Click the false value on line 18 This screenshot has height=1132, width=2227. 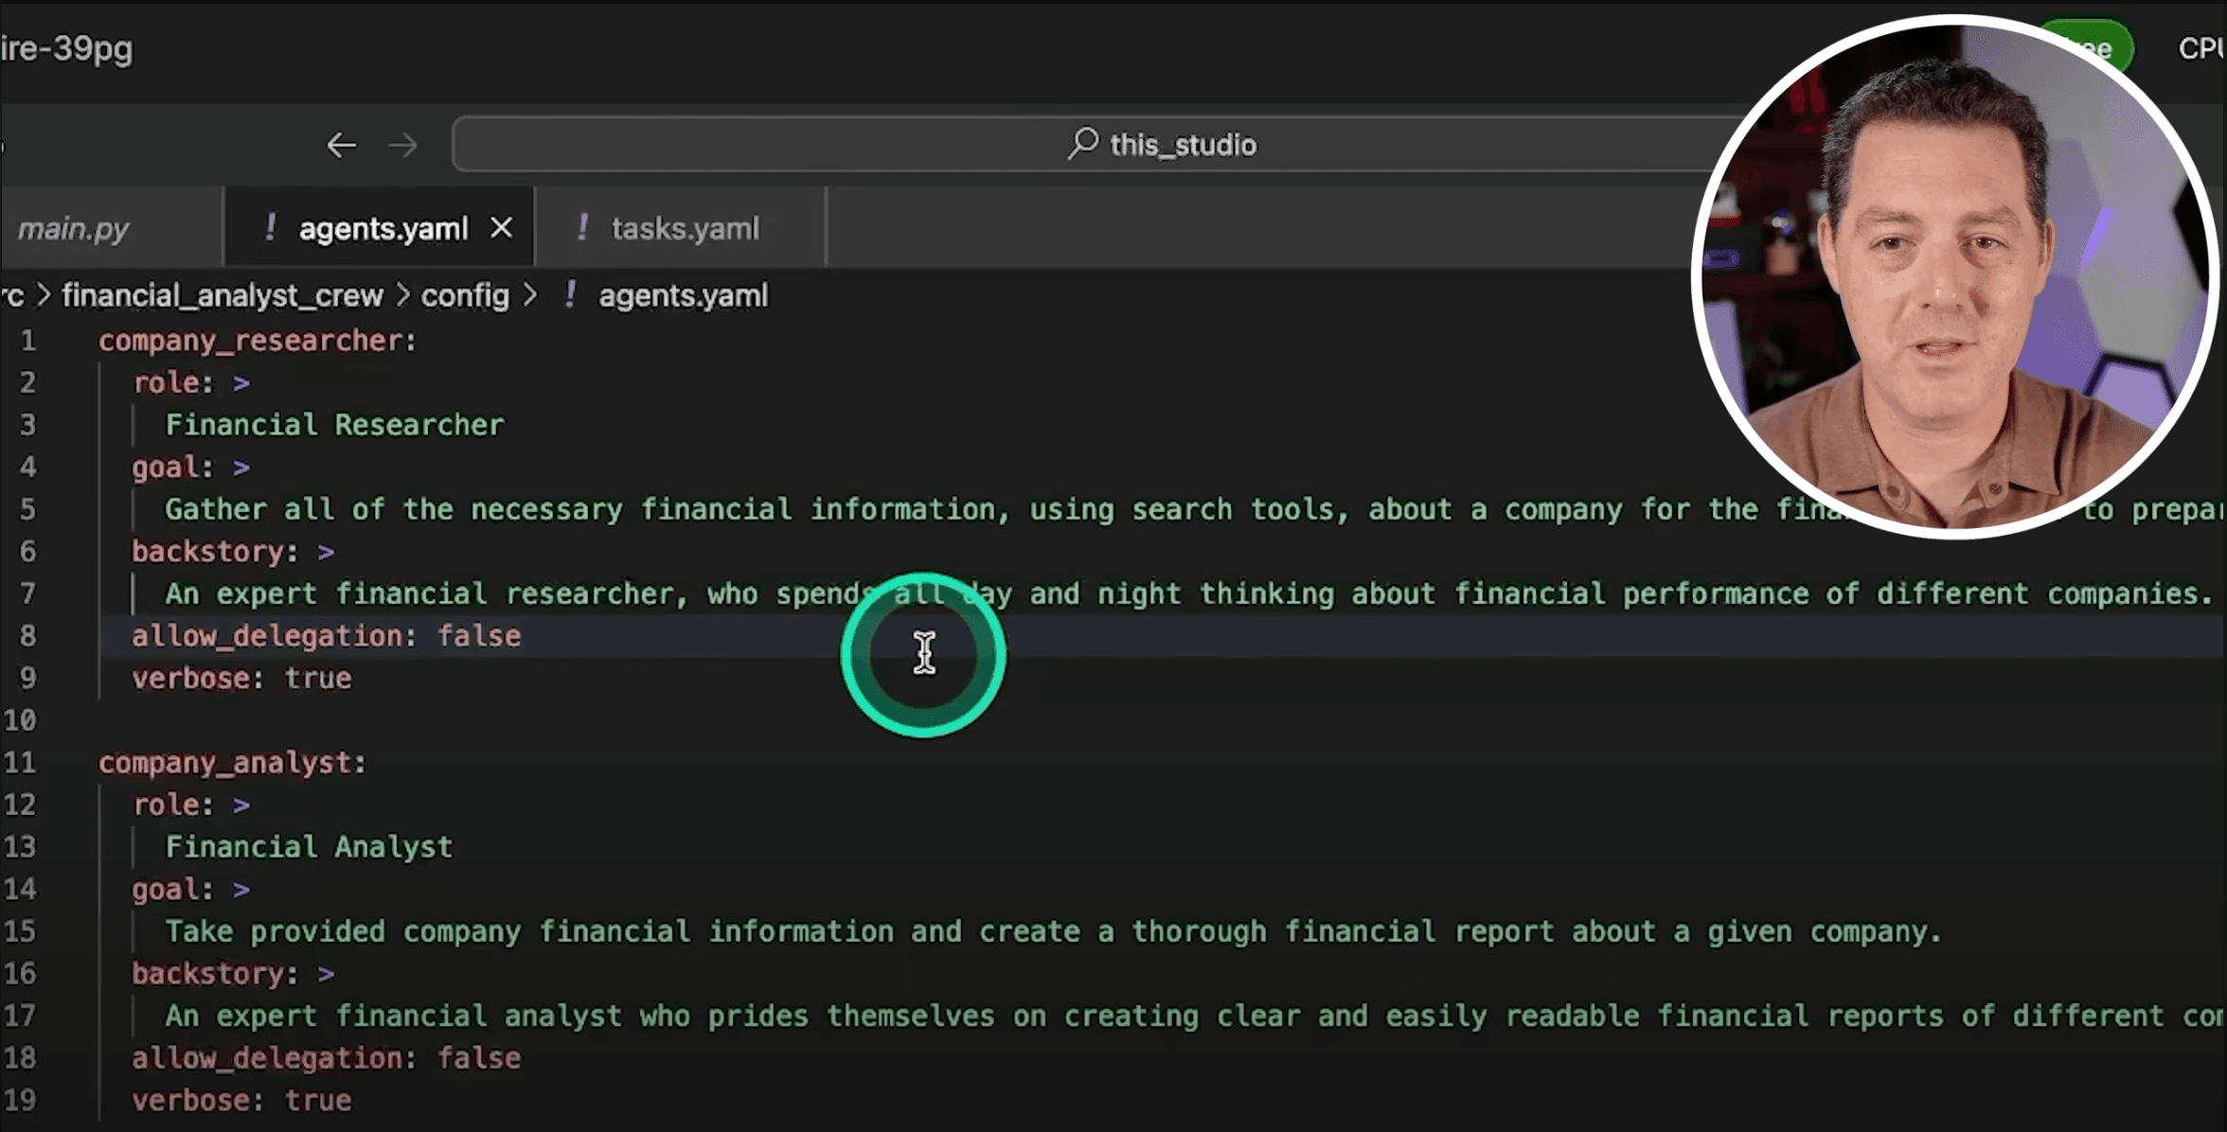tap(478, 1058)
